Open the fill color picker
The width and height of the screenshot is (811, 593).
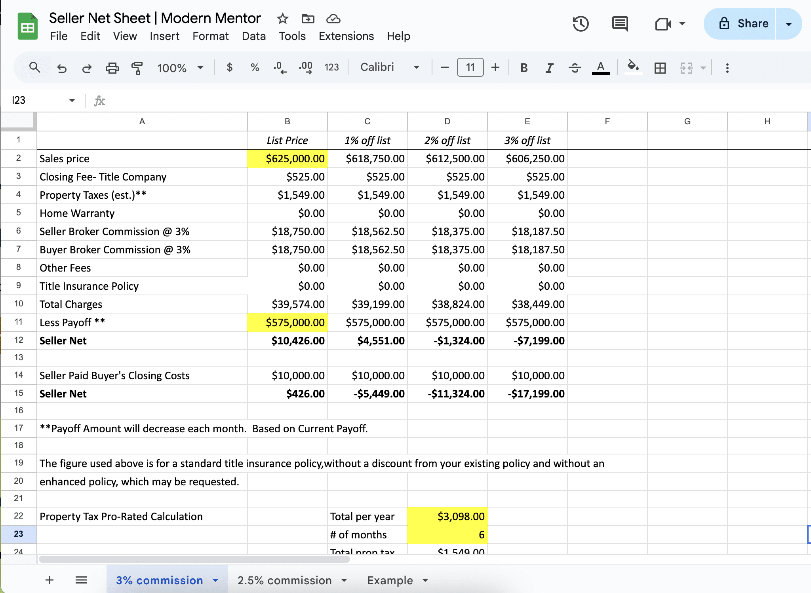(x=633, y=67)
